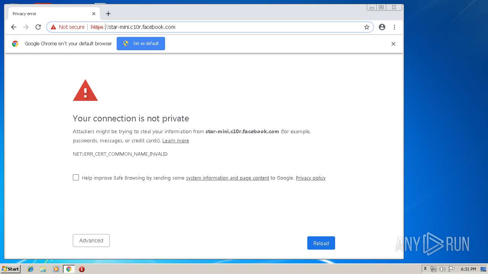Dismiss the default browser infobar
The height and width of the screenshot is (274, 488).
(393, 44)
